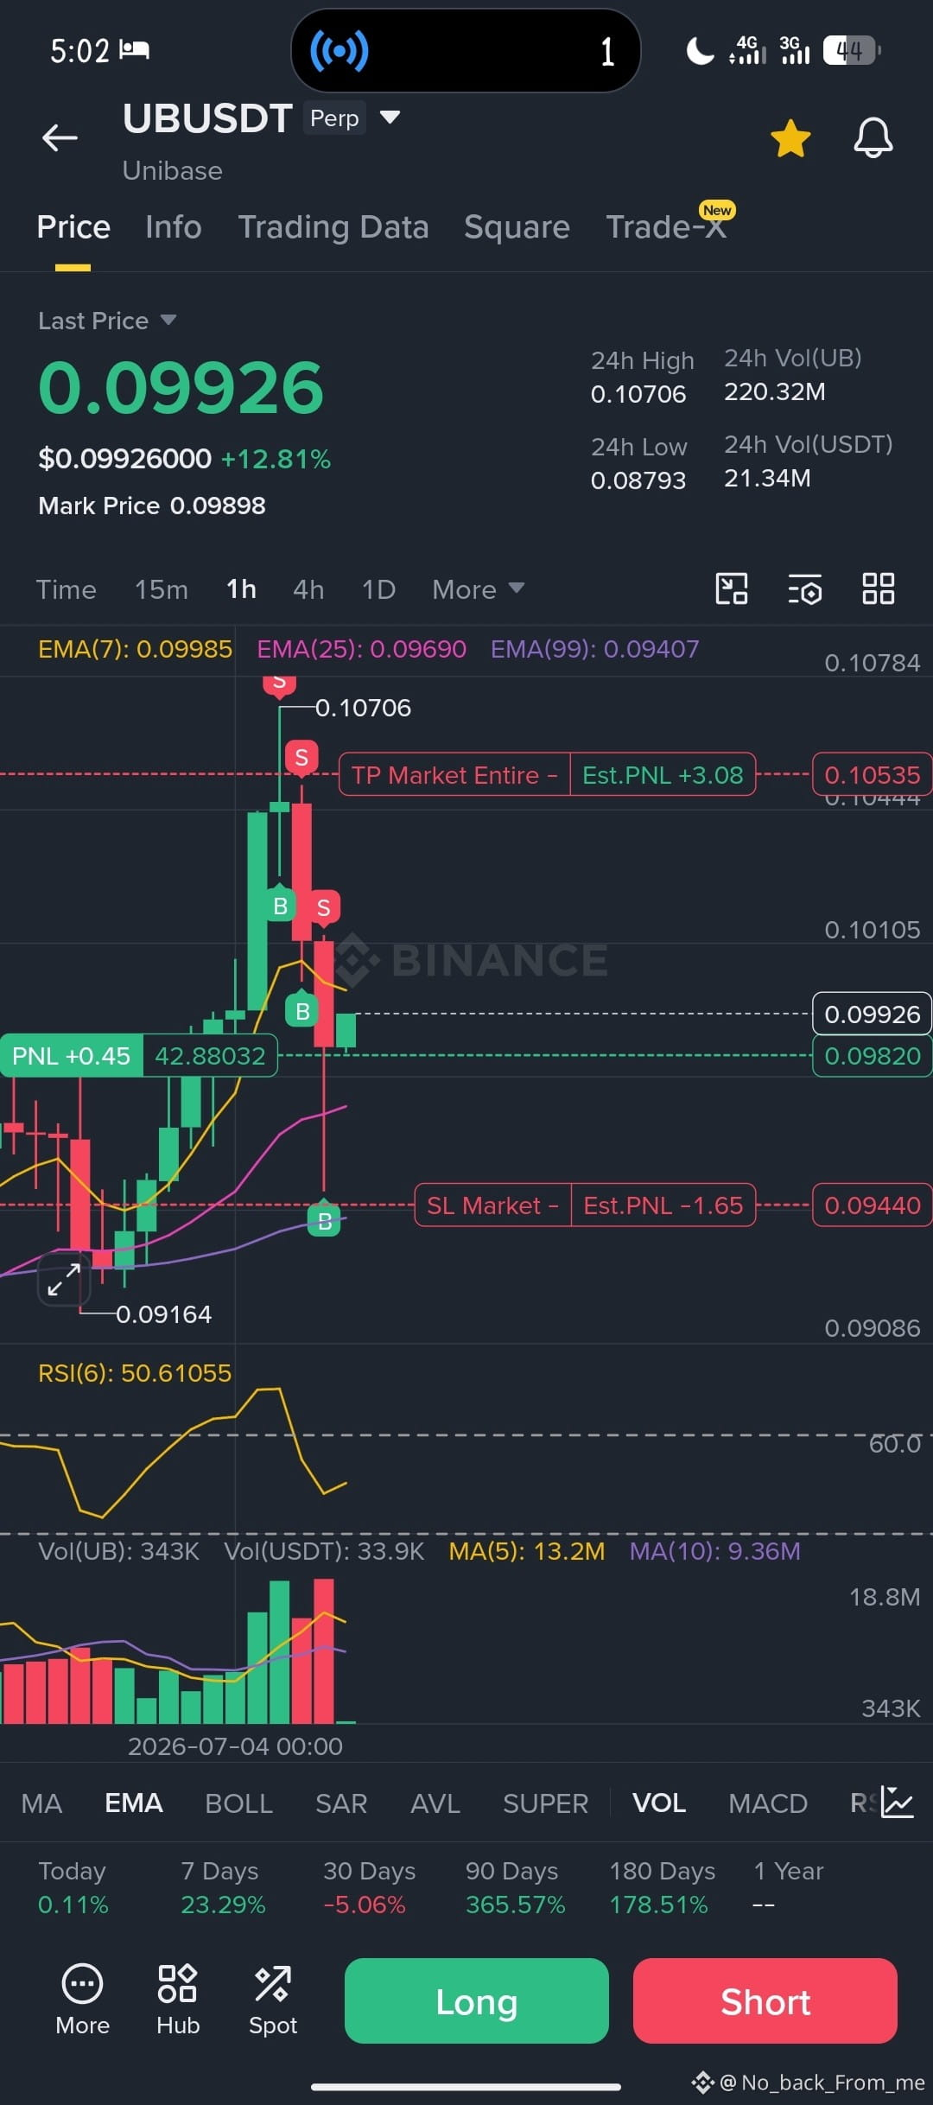
Task: Toggle the EMA indicator
Action: point(134,1803)
